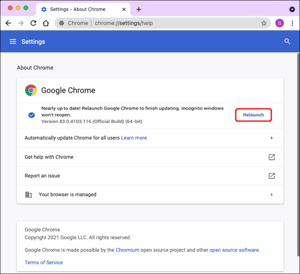The height and width of the screenshot is (274, 300).
Task: Open new tab with plus icon
Action: [139, 9]
